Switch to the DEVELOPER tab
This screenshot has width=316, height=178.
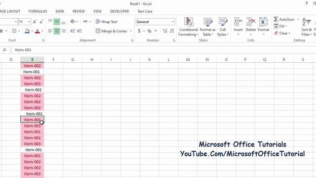pyautogui.click(x=119, y=11)
